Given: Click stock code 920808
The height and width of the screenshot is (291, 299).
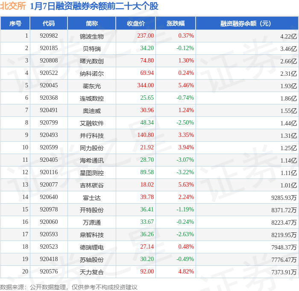Looking at the screenshot, I should pos(49,61).
